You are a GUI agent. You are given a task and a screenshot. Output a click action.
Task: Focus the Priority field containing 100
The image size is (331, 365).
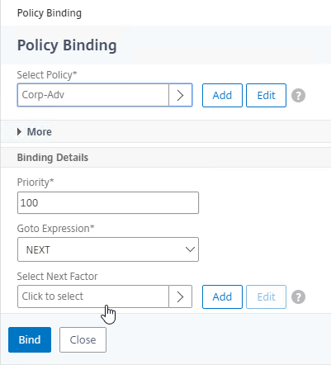108,203
